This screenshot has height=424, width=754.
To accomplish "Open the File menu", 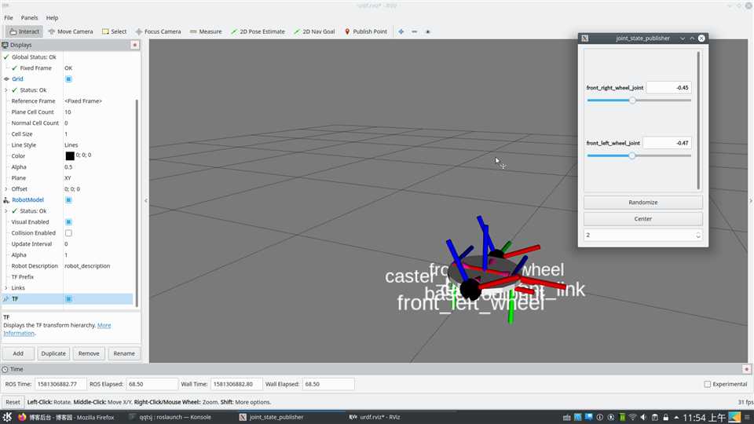I will 8,18.
